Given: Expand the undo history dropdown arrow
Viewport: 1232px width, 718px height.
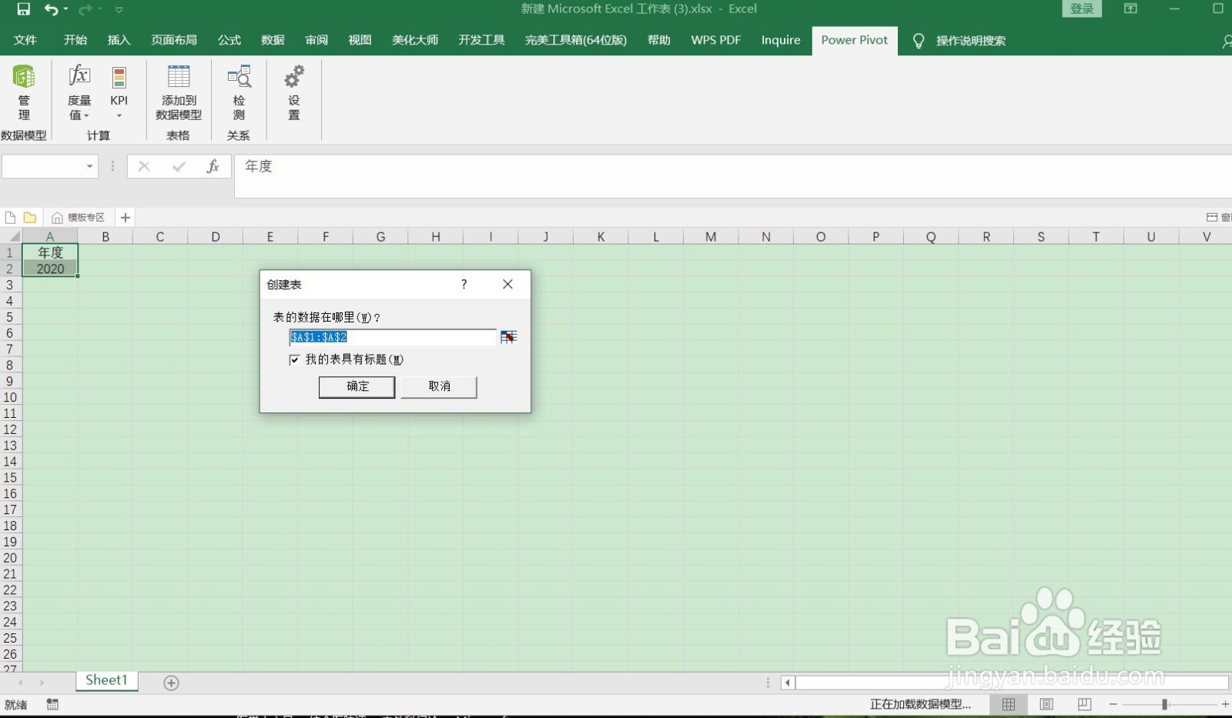Looking at the screenshot, I should (65, 9).
